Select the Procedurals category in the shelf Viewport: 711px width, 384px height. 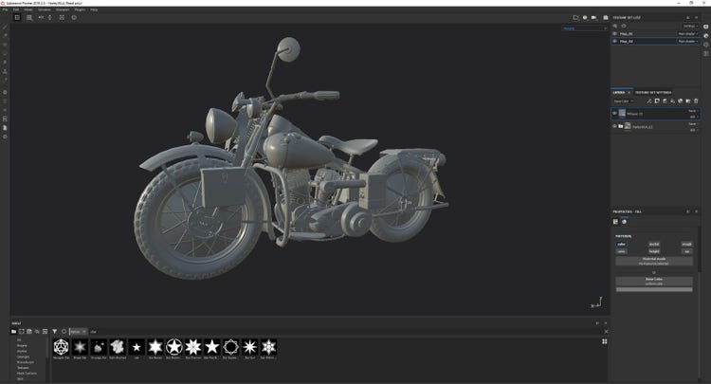(x=26, y=362)
